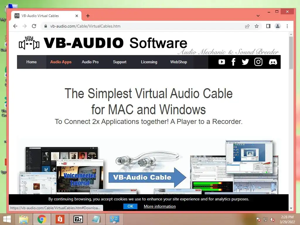300x225 pixels.
Task: Open Chrome three-dot menu
Action: coord(287,26)
